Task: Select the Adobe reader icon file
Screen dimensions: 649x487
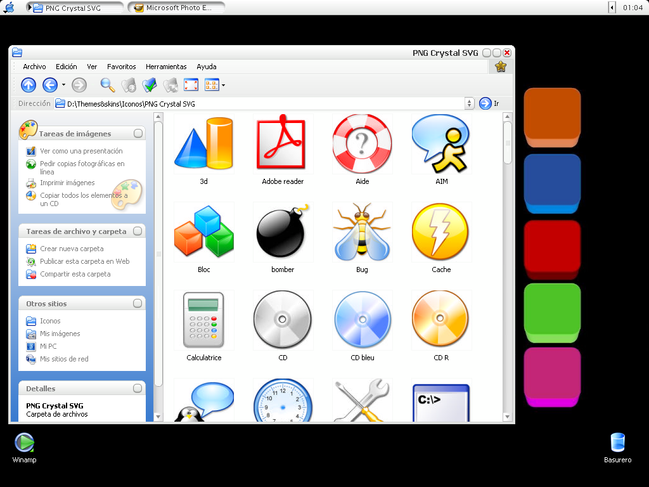Action: pyautogui.click(x=283, y=144)
